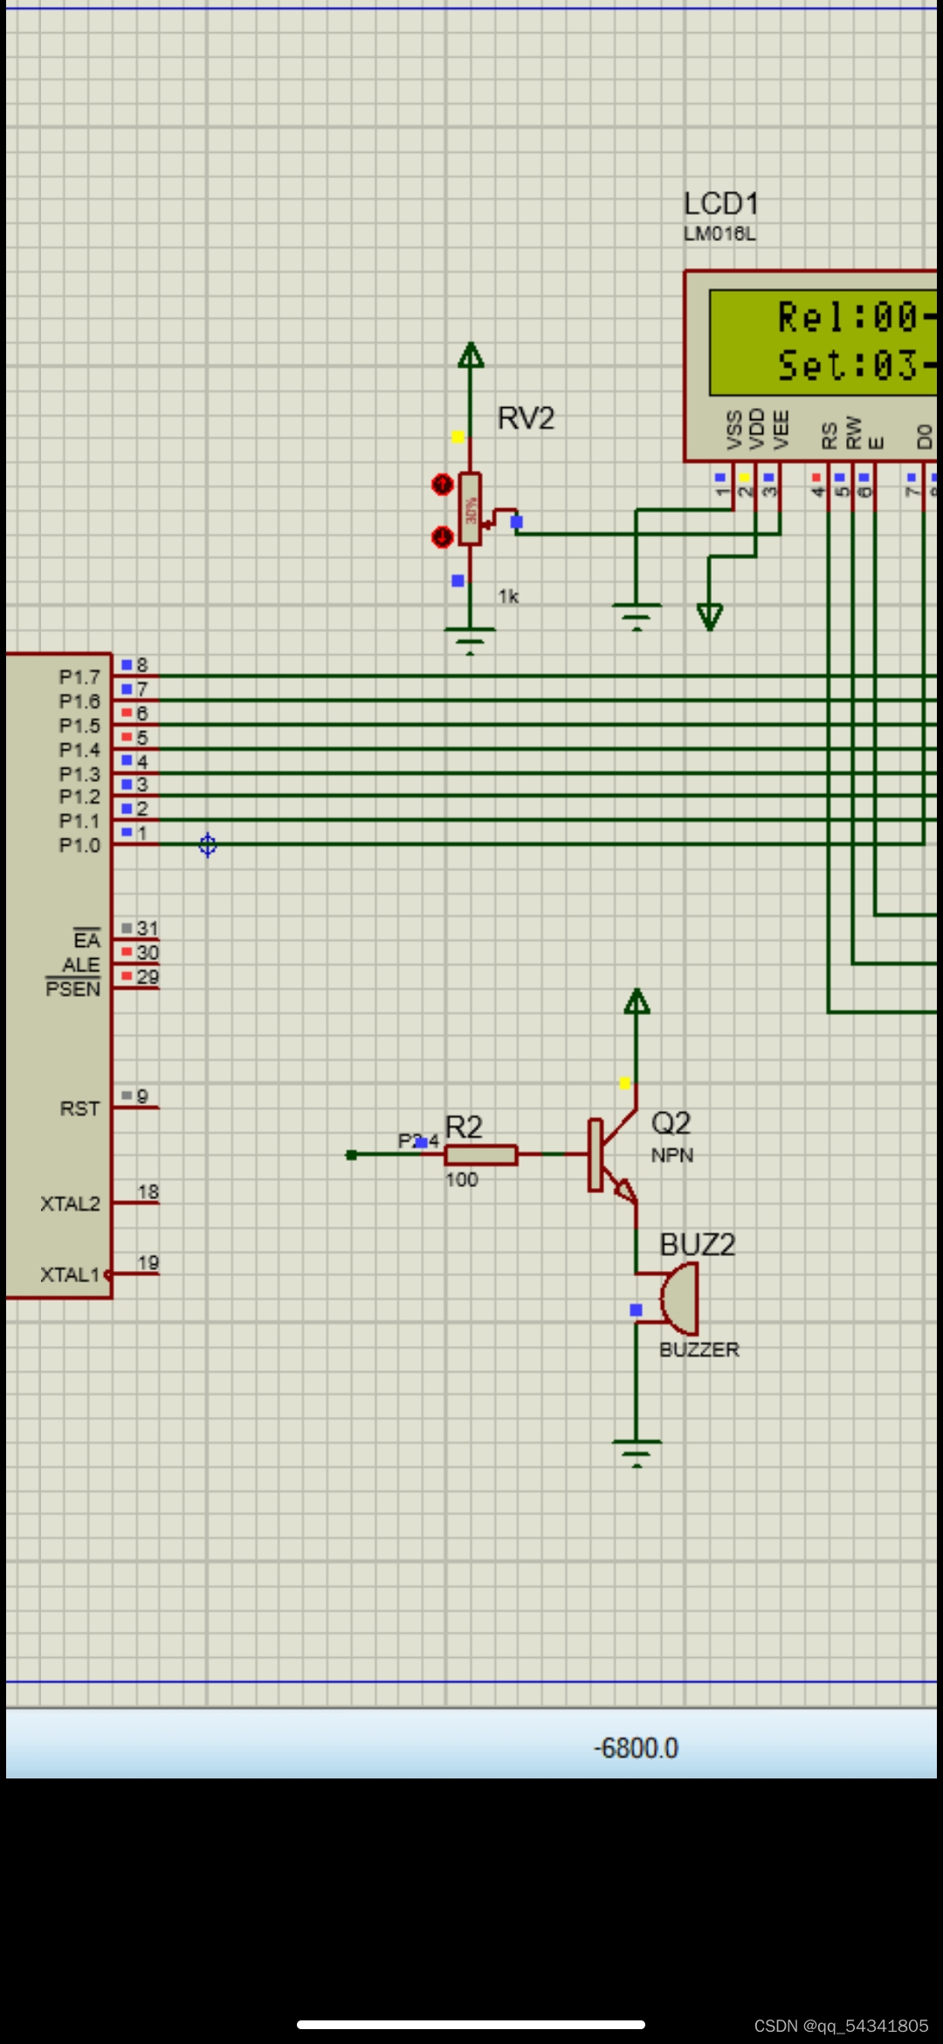The width and height of the screenshot is (943, 2044).
Task: Select the R2 resistor body
Action: [481, 1155]
